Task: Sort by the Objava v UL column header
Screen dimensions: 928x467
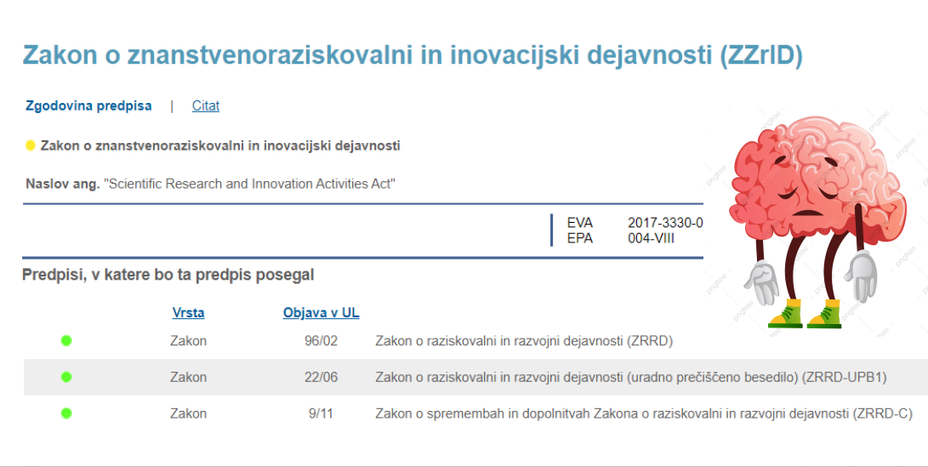Action: pyautogui.click(x=321, y=312)
